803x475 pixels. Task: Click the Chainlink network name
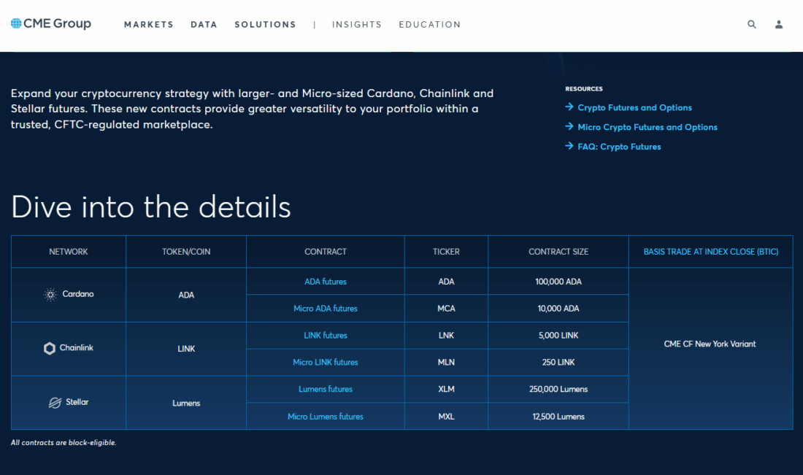[x=77, y=347]
